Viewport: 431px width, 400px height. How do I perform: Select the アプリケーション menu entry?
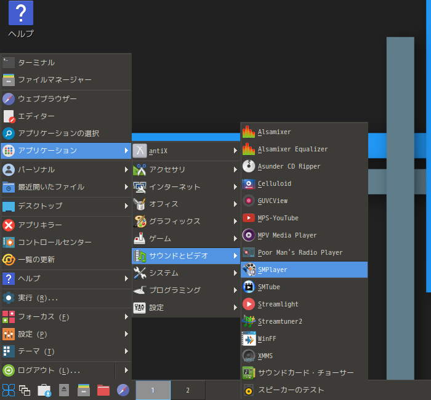66,151
